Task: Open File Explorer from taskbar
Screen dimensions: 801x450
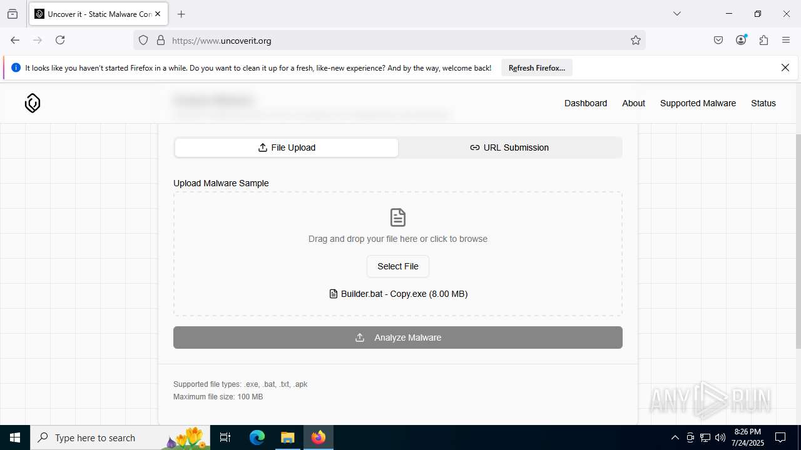Action: (x=287, y=437)
